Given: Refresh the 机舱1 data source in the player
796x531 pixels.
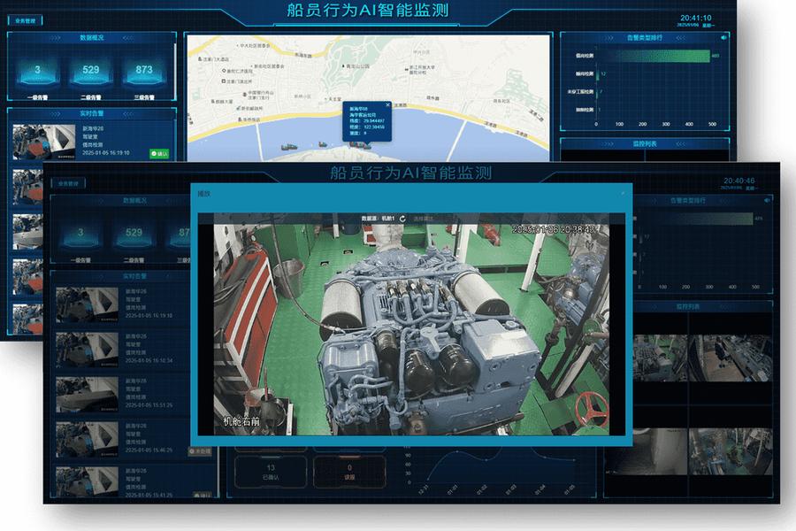Looking at the screenshot, I should click(402, 219).
